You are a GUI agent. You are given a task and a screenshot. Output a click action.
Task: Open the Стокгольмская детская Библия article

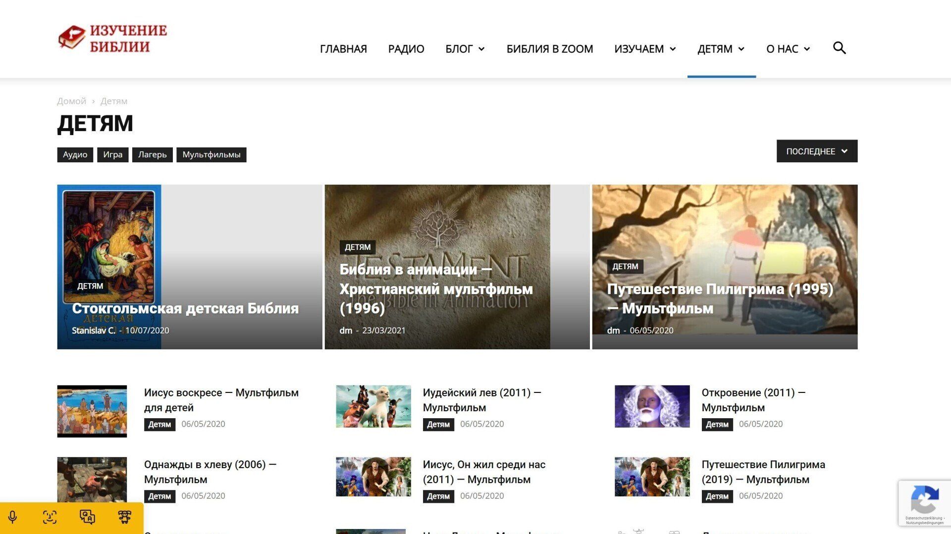[185, 308]
